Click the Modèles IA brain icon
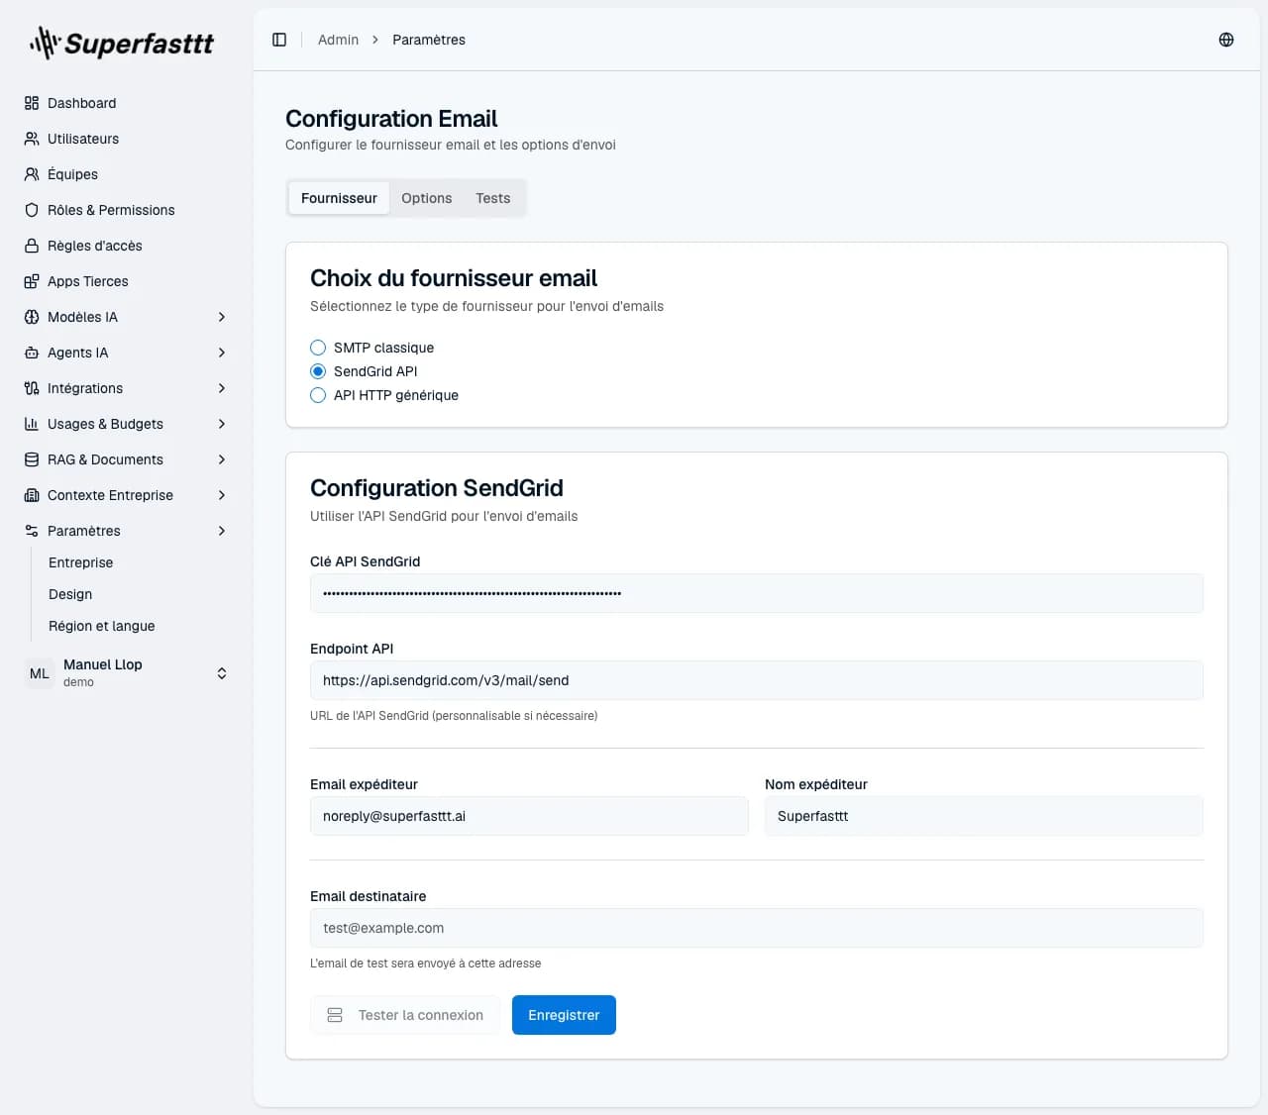 [32, 317]
